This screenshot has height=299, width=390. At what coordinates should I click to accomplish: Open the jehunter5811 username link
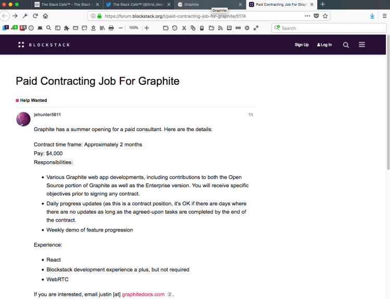(x=47, y=115)
